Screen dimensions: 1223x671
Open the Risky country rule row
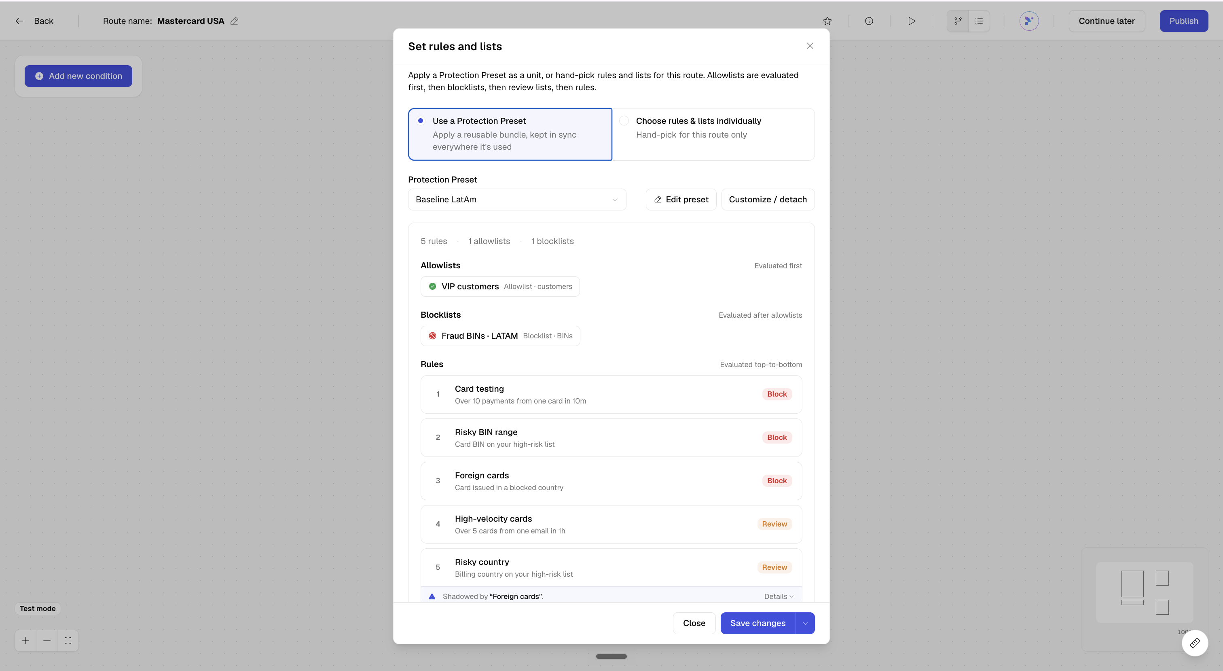point(611,567)
